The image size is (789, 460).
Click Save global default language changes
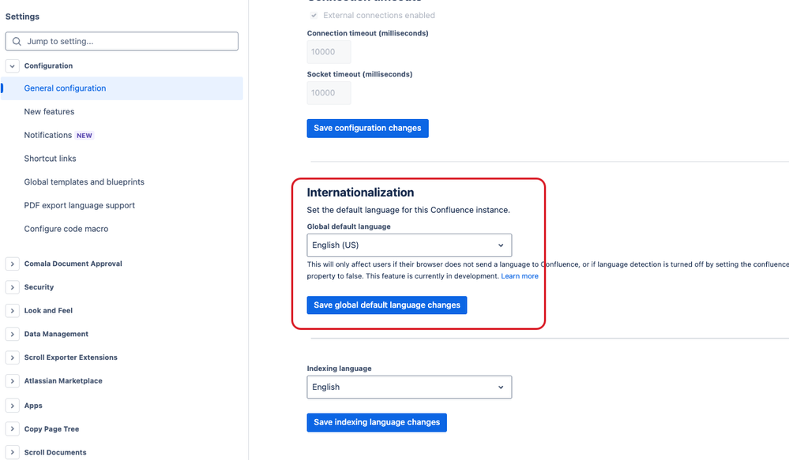[x=387, y=305]
